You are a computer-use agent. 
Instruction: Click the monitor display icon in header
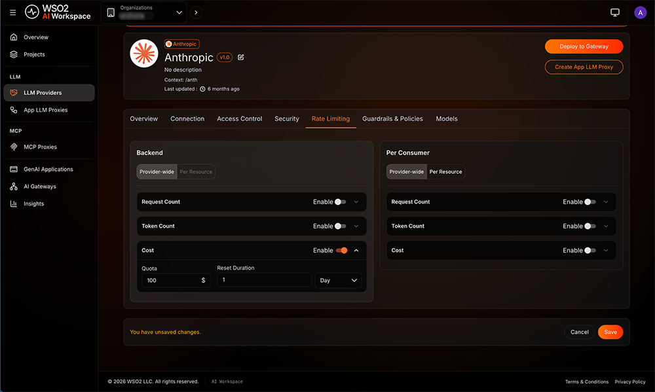click(615, 12)
